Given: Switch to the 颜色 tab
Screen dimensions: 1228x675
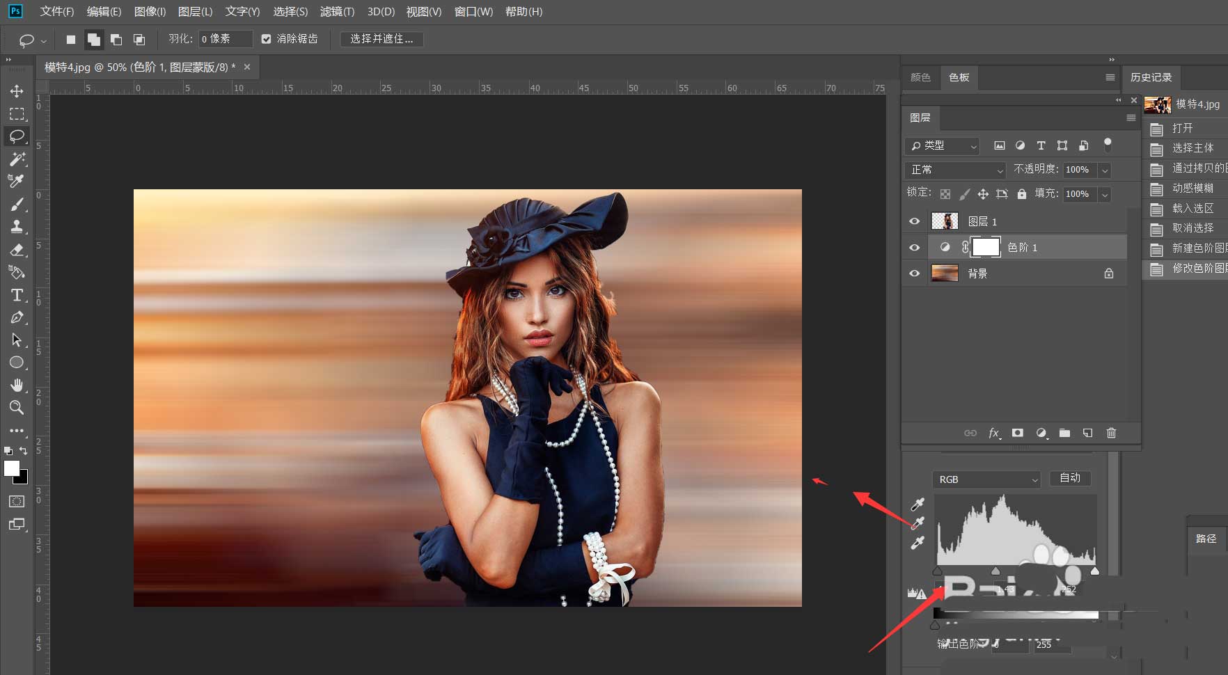Looking at the screenshot, I should tap(920, 77).
